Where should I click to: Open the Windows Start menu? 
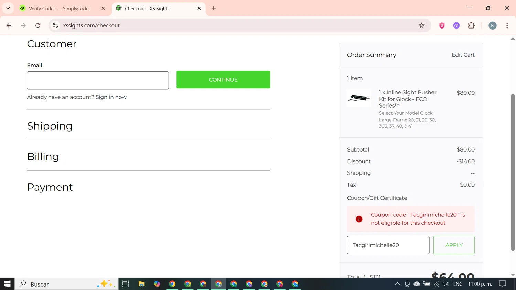[x=7, y=284]
